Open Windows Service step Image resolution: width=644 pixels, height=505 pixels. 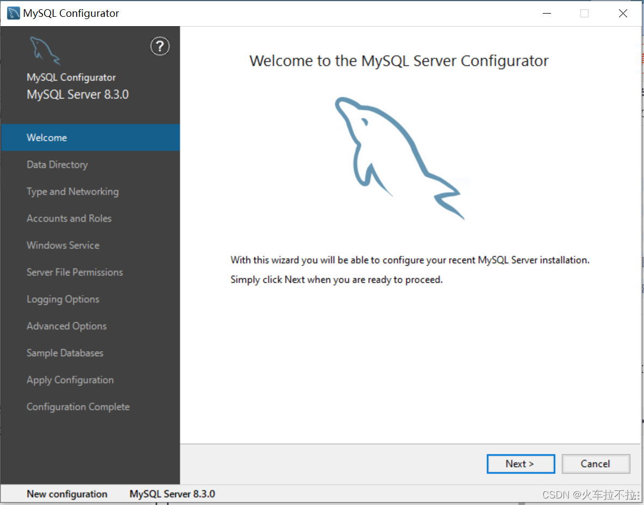tap(90, 245)
